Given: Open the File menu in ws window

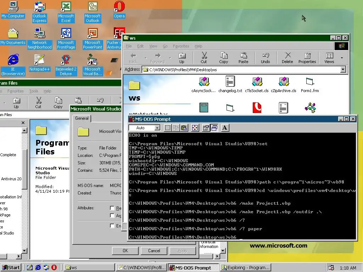Looking at the screenshot, I should [129, 46].
